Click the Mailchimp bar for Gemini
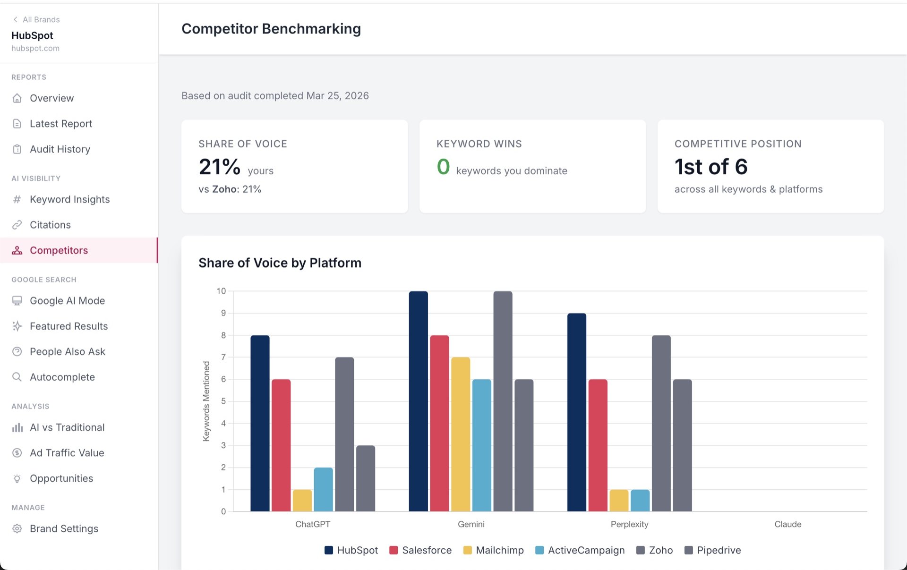 pos(461,434)
